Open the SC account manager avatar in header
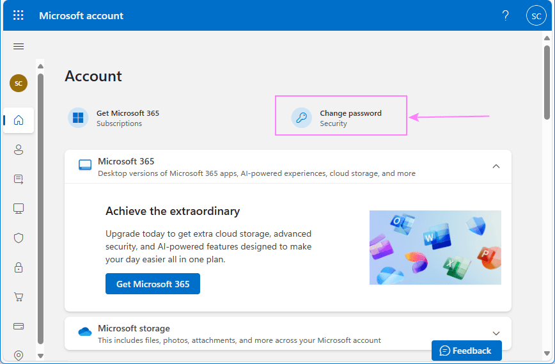The image size is (555, 364). click(536, 15)
